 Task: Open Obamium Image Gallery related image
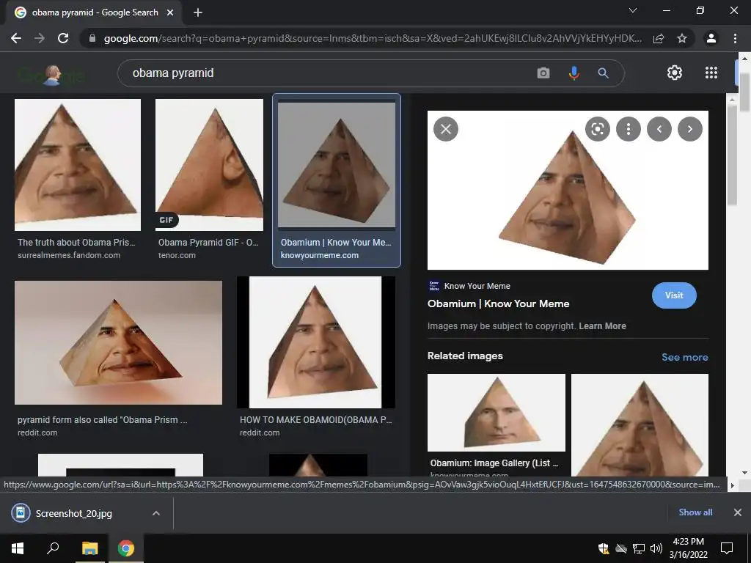click(x=497, y=413)
